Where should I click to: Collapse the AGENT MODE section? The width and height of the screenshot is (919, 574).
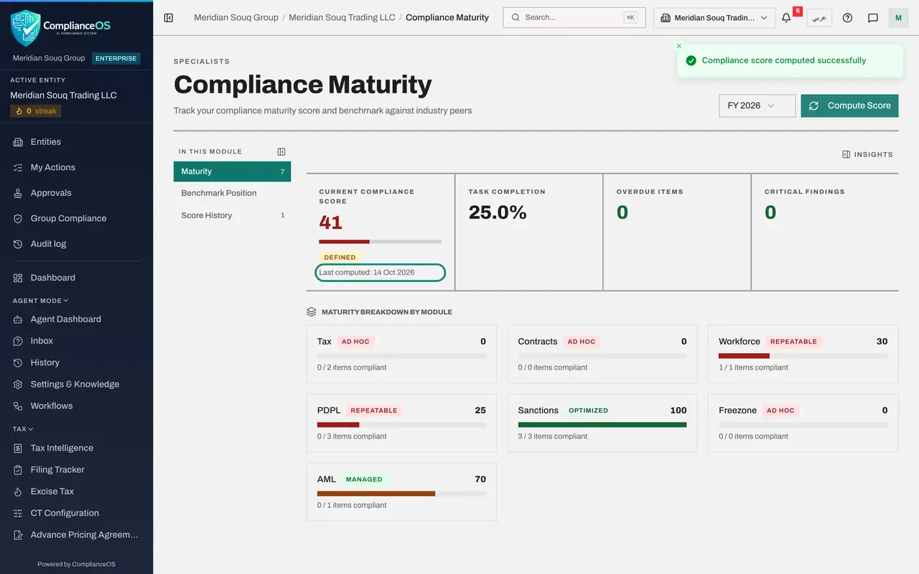pyautogui.click(x=40, y=301)
